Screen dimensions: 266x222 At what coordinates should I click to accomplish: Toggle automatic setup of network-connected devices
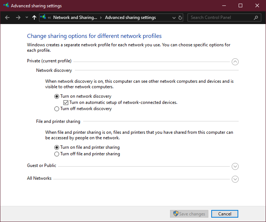coord(66,102)
